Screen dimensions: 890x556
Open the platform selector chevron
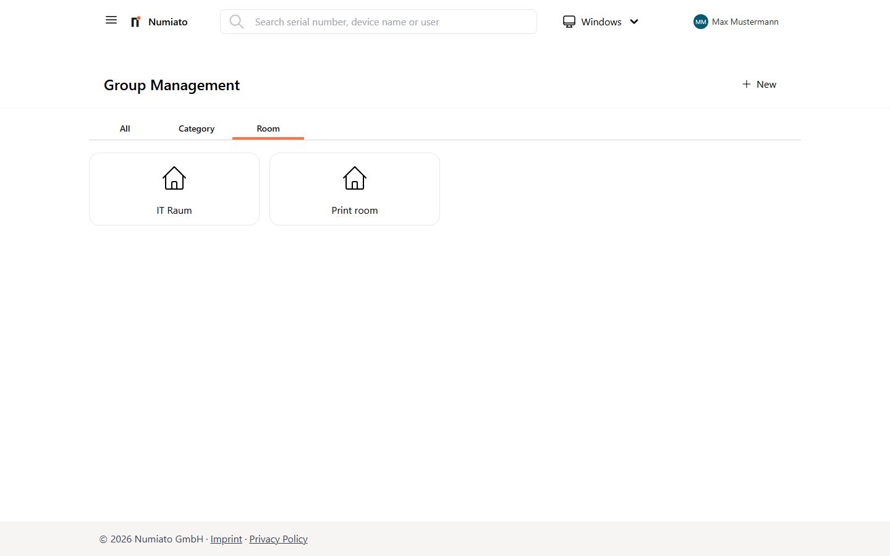(x=634, y=22)
